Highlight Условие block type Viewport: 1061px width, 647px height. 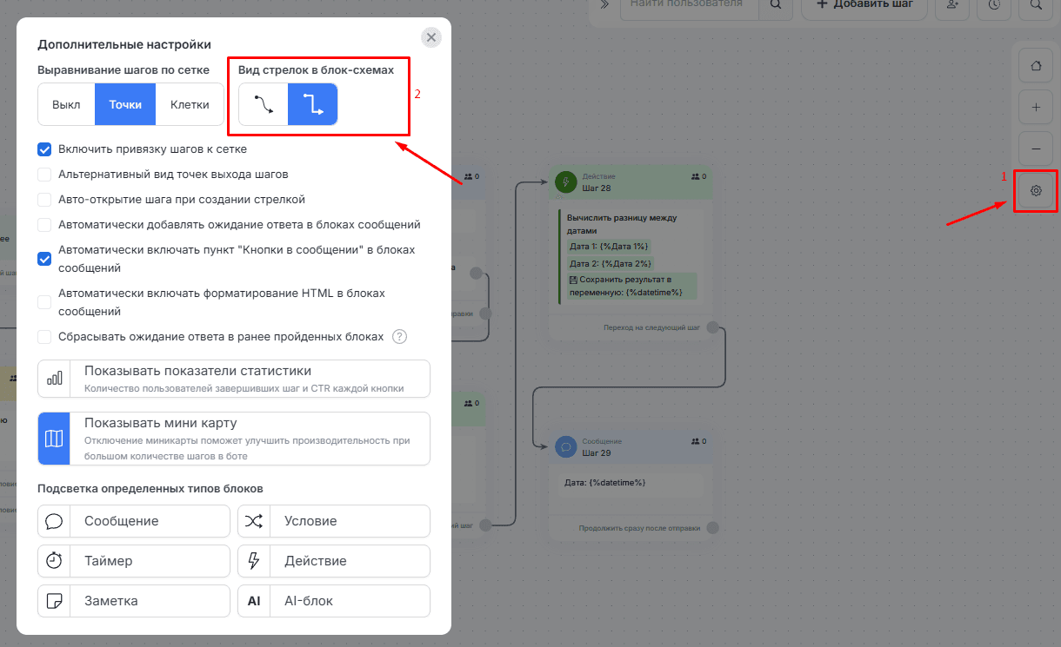click(x=334, y=521)
